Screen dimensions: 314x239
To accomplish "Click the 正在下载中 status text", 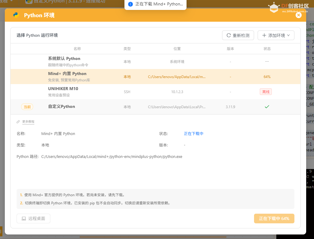I will click(193, 134).
